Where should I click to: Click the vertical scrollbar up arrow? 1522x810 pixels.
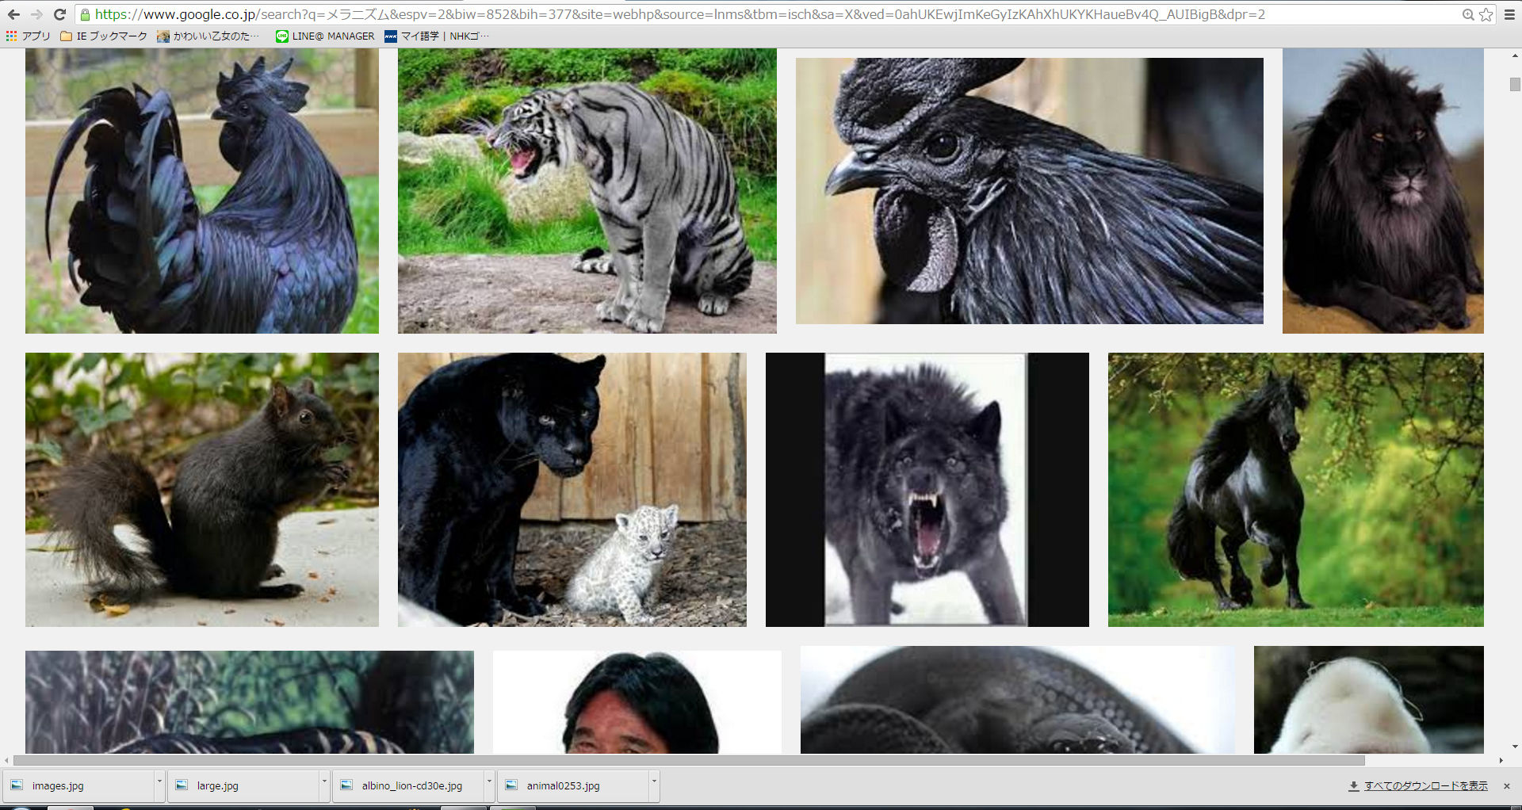click(1515, 55)
